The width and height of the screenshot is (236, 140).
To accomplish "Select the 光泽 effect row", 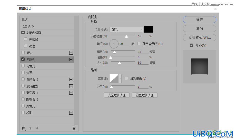I will coord(47,73).
